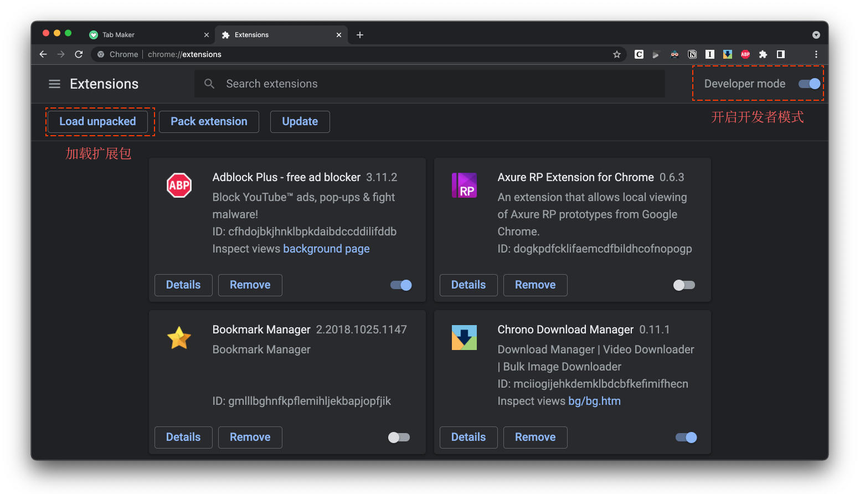The width and height of the screenshot is (865, 494).
Task: Open the Chrome three-dot menu
Action: pos(816,54)
